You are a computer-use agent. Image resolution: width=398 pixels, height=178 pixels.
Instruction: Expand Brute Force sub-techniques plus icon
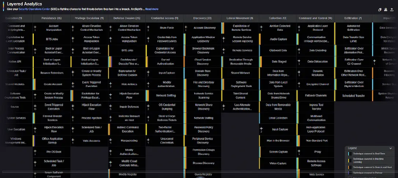coord(148,27)
